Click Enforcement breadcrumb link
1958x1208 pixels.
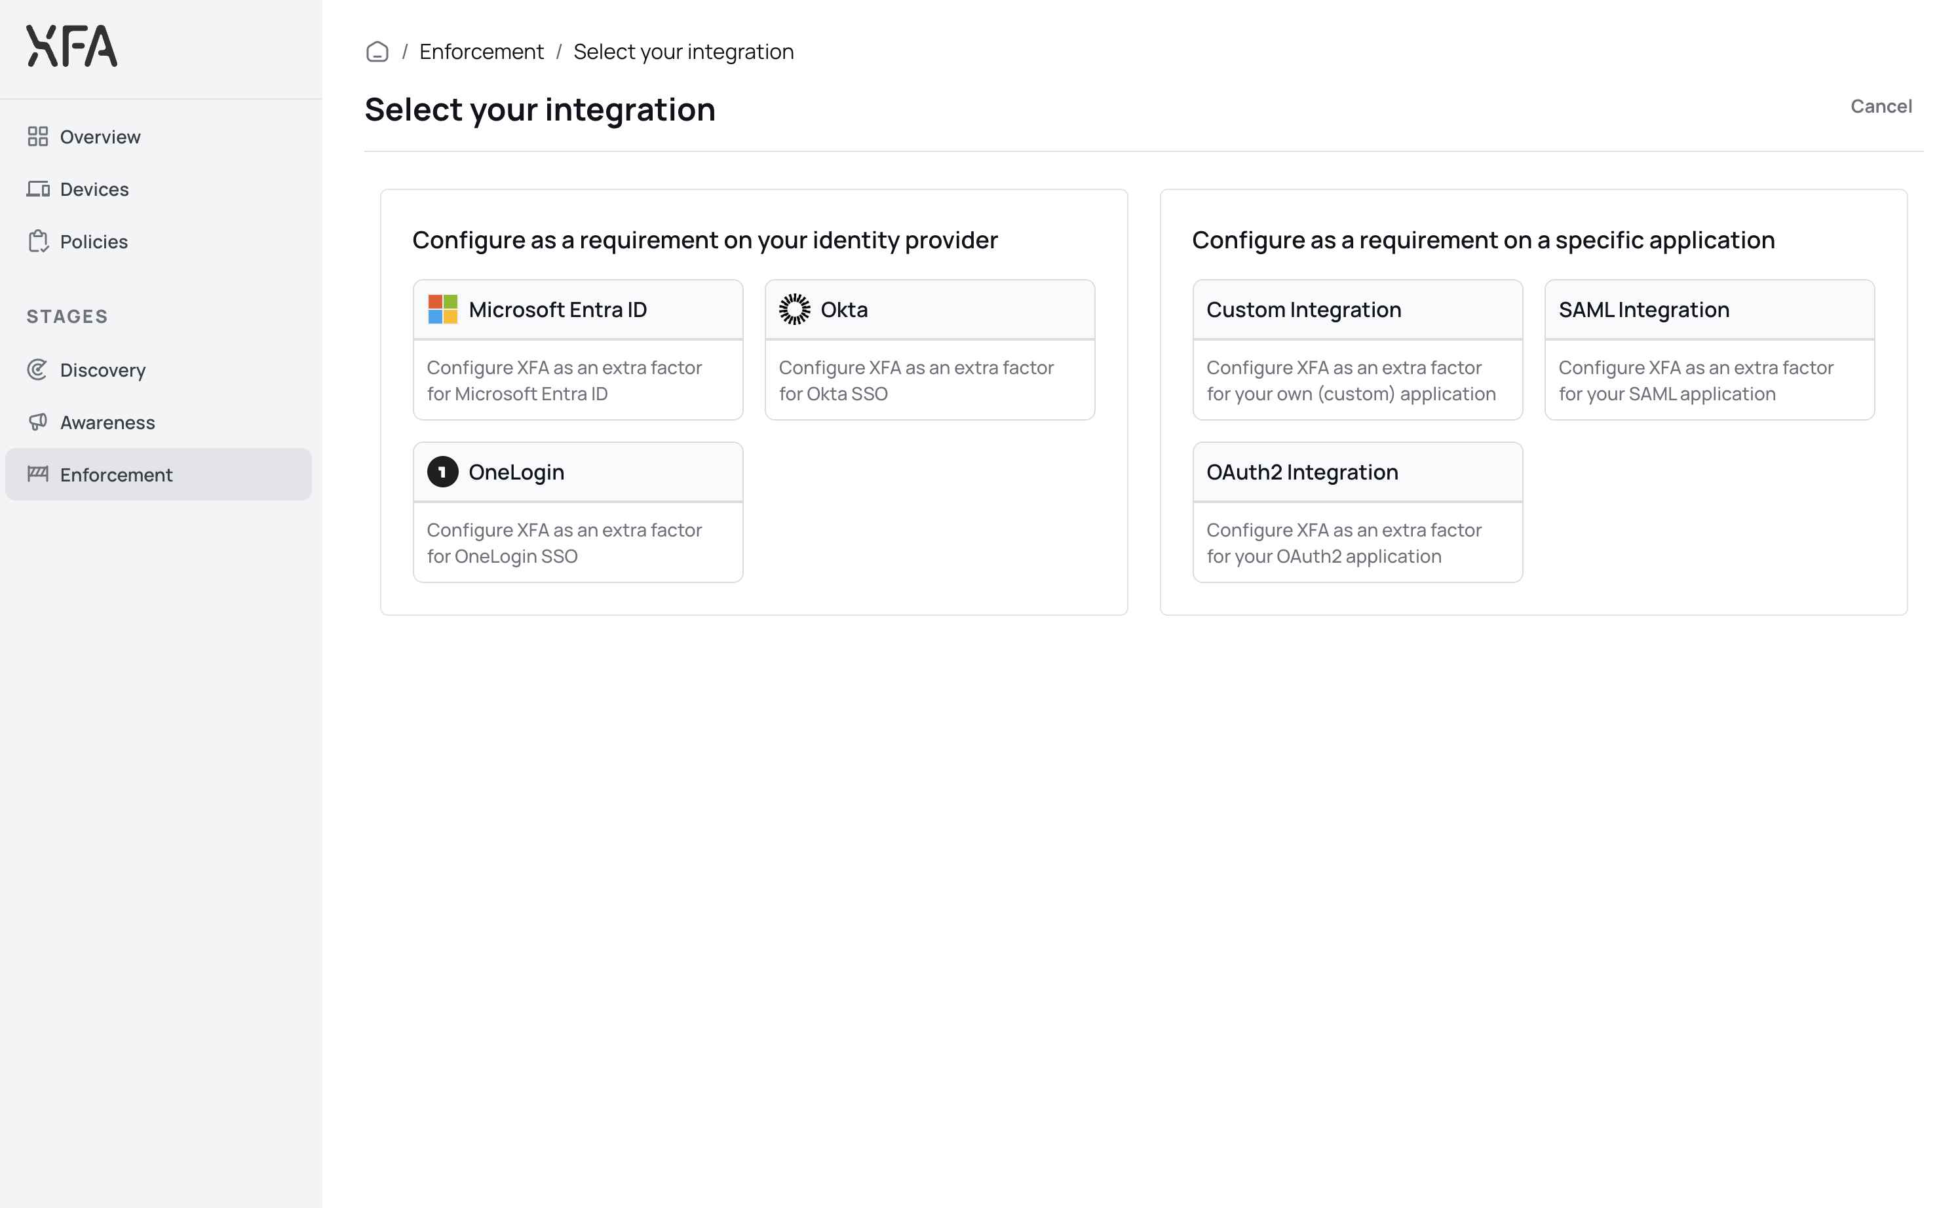coord(481,52)
